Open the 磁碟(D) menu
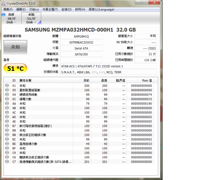The image size is (203, 180). pyautogui.click(x=67, y=10)
